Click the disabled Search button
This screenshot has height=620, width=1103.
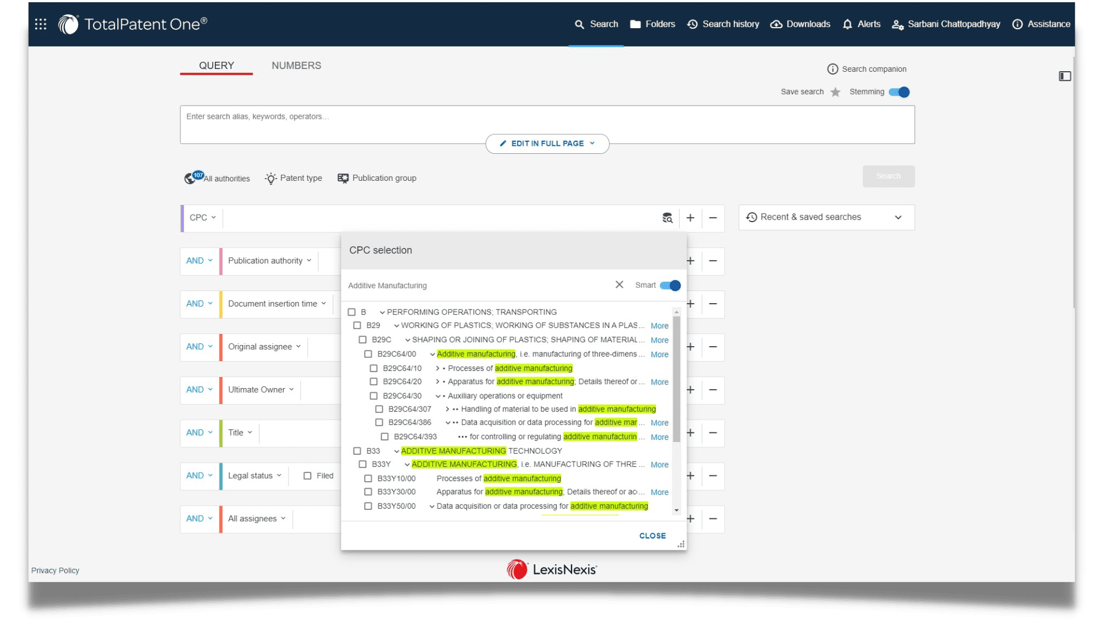888,176
